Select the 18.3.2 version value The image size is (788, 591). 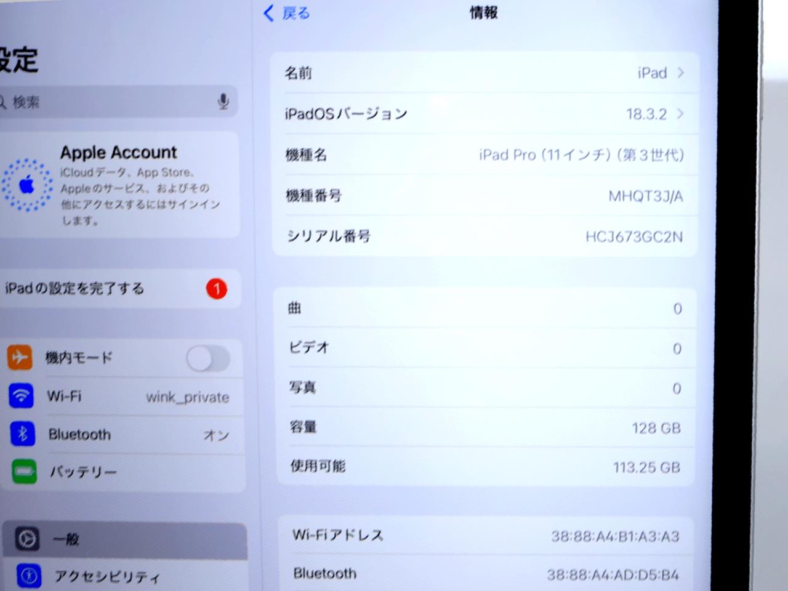(646, 114)
